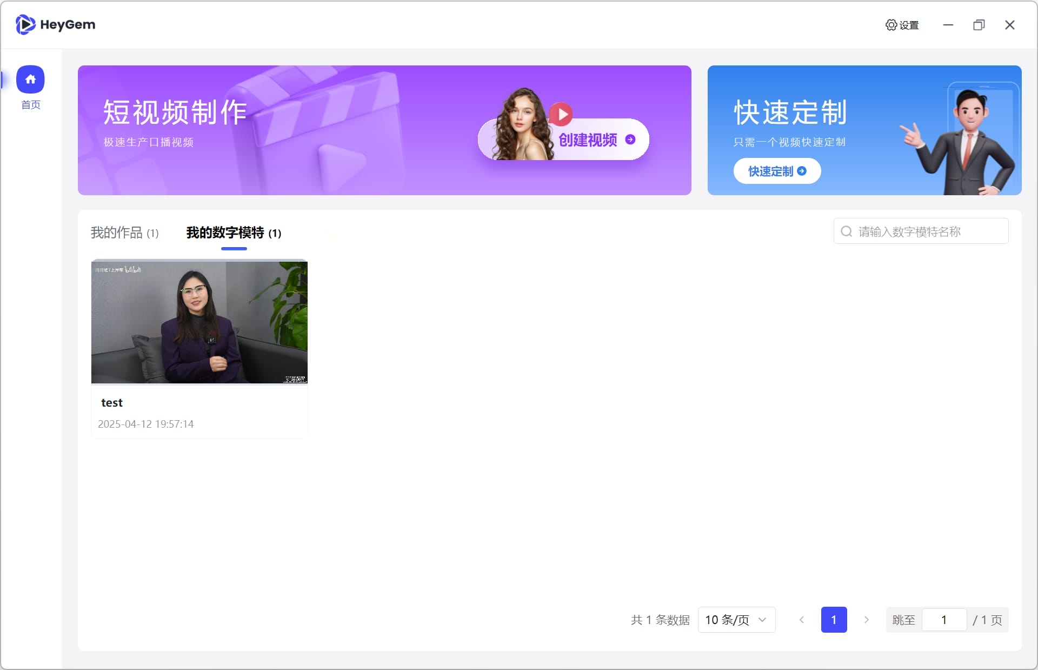Switch to the 我的数字模特 tab
This screenshot has height=670, width=1038.
(234, 233)
